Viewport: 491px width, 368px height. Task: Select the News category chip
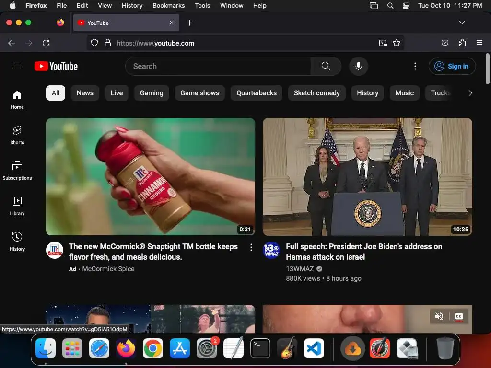85,93
